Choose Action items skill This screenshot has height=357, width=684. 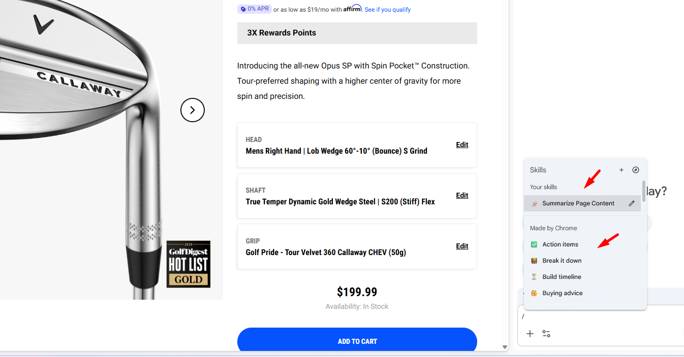560,244
